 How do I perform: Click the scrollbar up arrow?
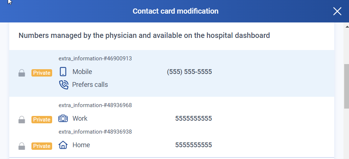(x=347, y=27)
